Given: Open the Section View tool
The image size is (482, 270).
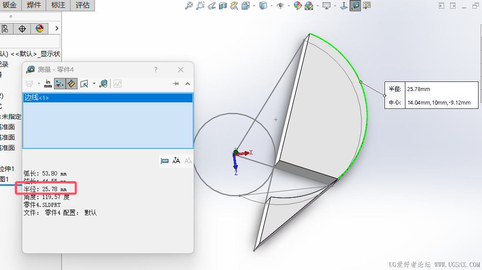Looking at the screenshot, I should (223, 6).
